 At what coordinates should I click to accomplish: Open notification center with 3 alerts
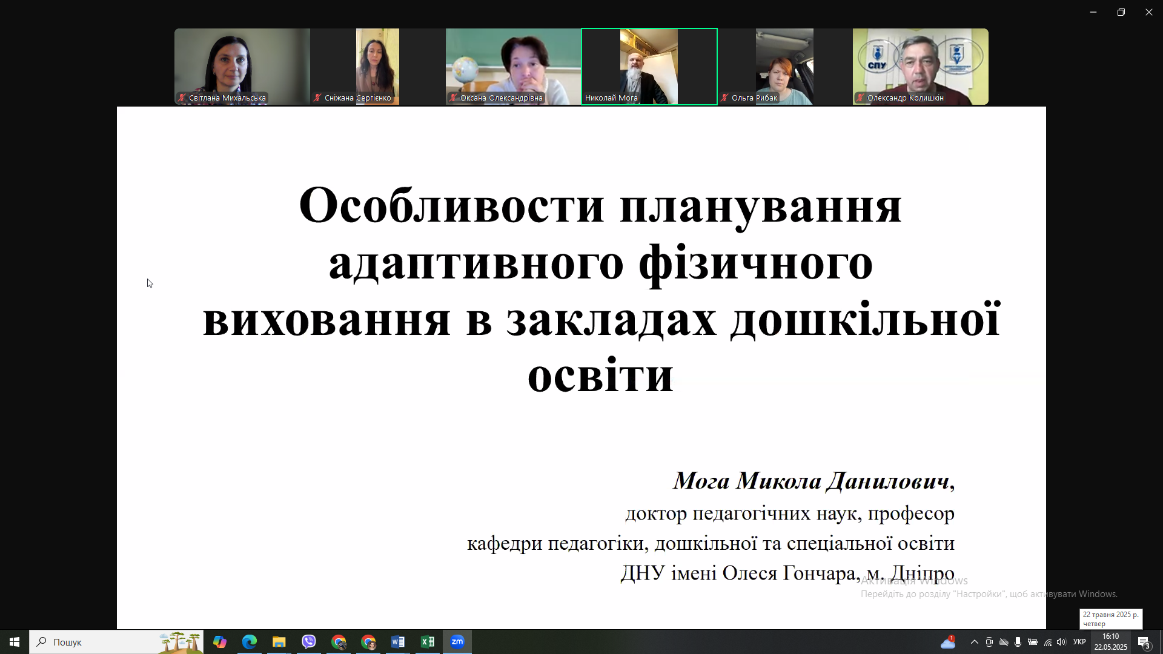point(1144,642)
